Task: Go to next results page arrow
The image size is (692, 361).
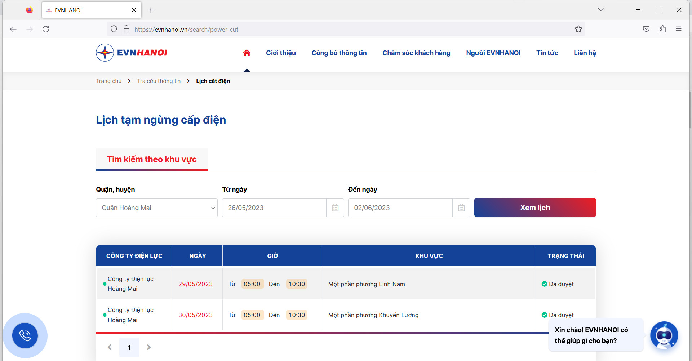Action: pyautogui.click(x=148, y=347)
